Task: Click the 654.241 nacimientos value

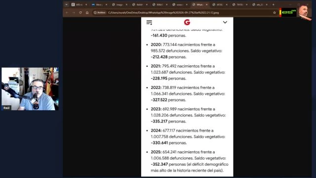Action: click(x=169, y=152)
